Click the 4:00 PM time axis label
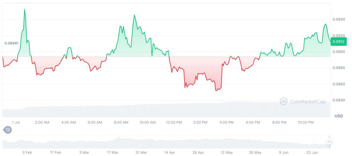 (227, 122)
